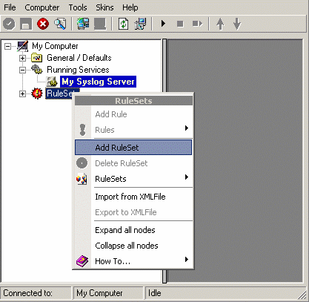Click the green refresh arrows toolbar icon

pos(123,24)
